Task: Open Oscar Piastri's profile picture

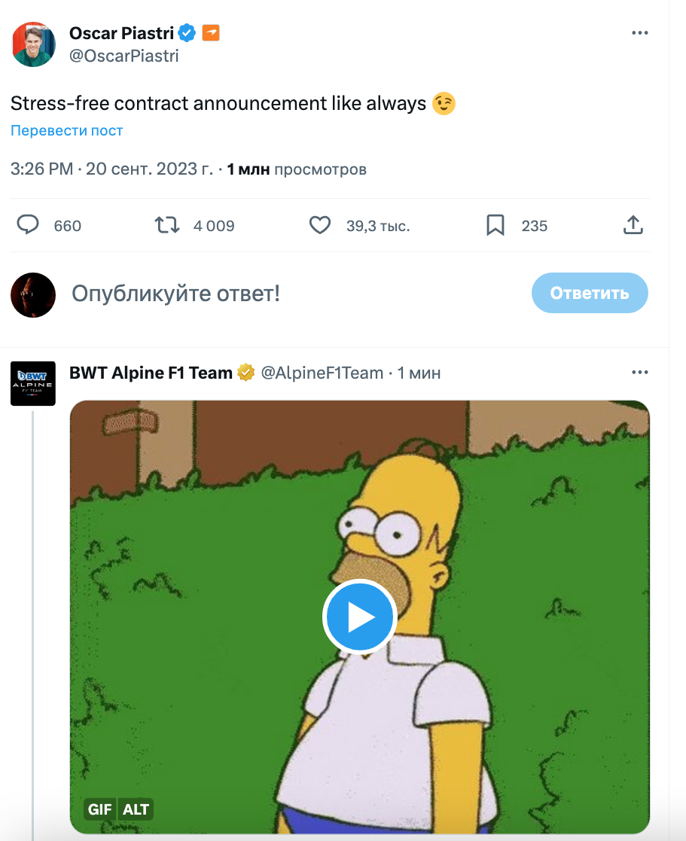Action: (x=33, y=44)
